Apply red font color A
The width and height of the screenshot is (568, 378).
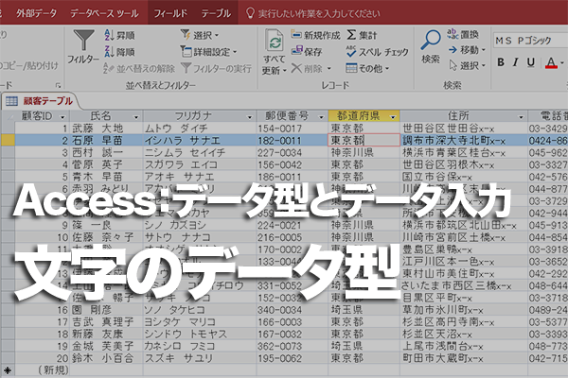point(551,62)
